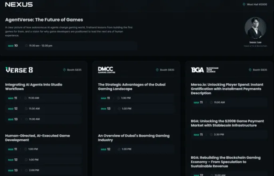Viewport: 274px width, 176px height.
Task: Click Isaac Lee's speaker photo
Action: pyautogui.click(x=255, y=28)
